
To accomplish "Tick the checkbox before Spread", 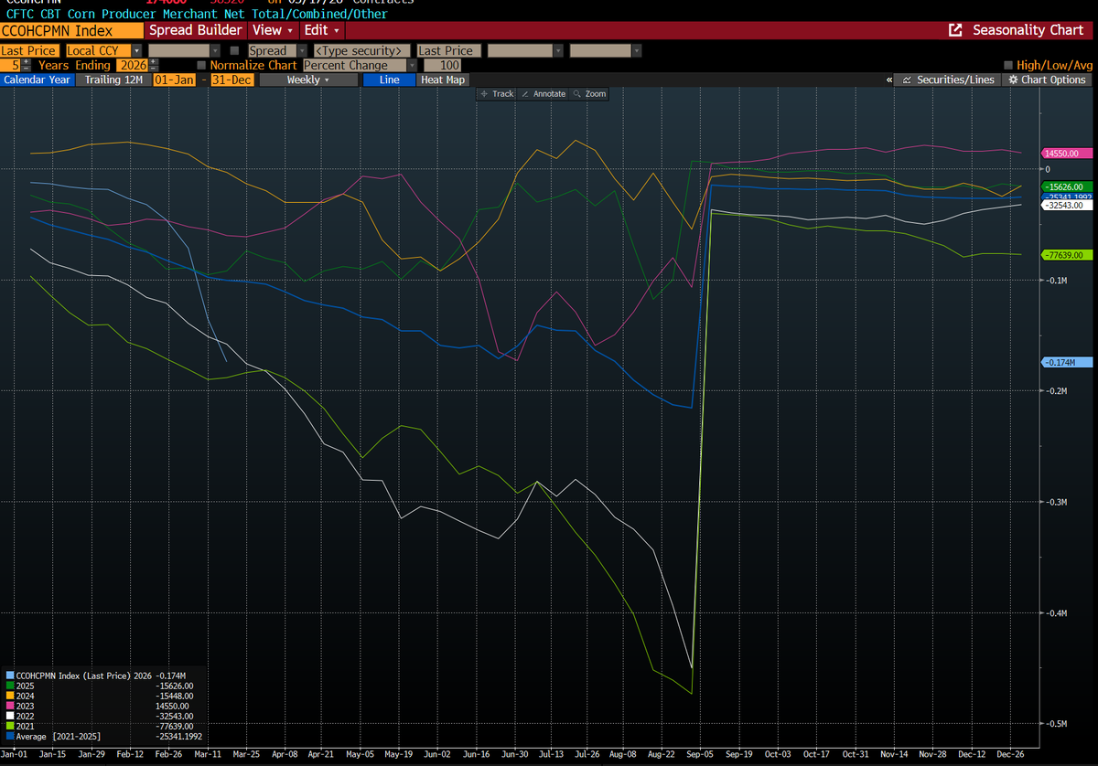I will click(234, 51).
